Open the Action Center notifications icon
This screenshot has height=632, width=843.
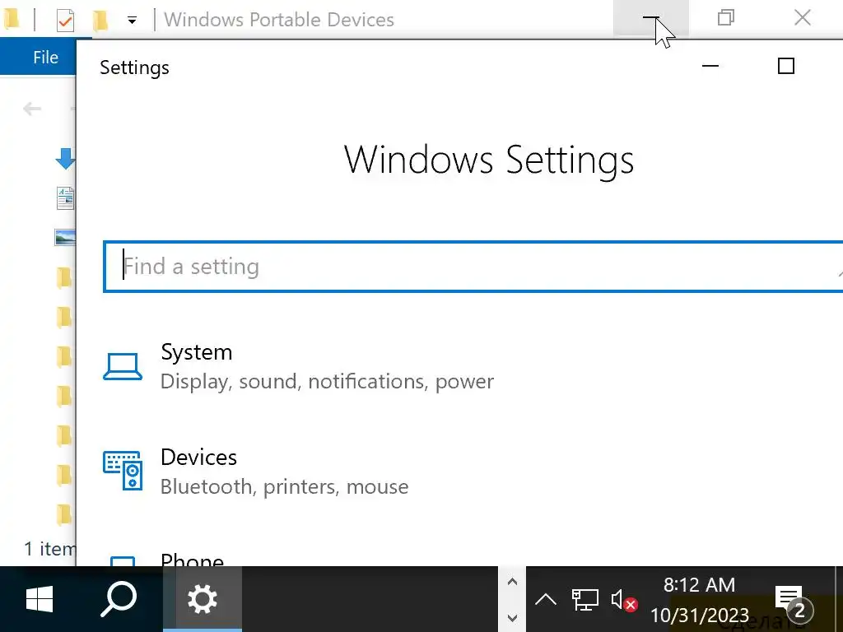coord(789,601)
